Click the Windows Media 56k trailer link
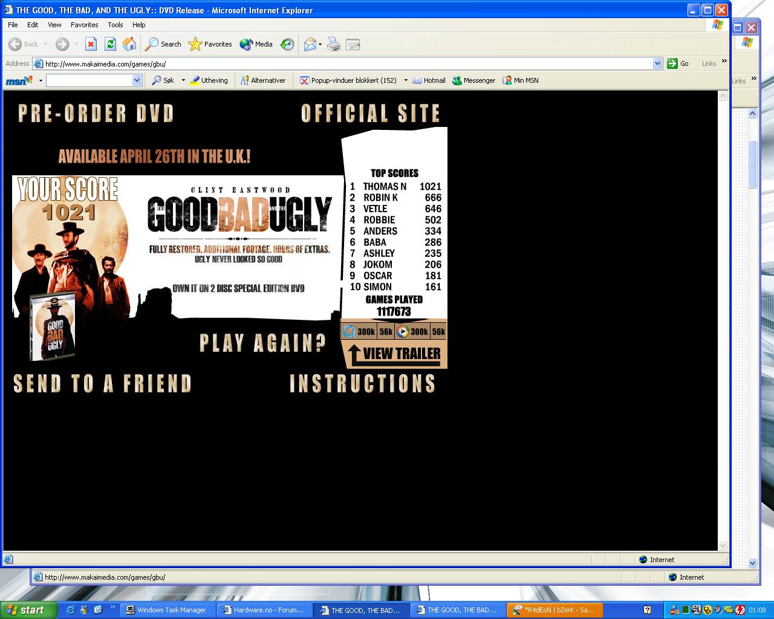The height and width of the screenshot is (619, 774). pos(438,331)
